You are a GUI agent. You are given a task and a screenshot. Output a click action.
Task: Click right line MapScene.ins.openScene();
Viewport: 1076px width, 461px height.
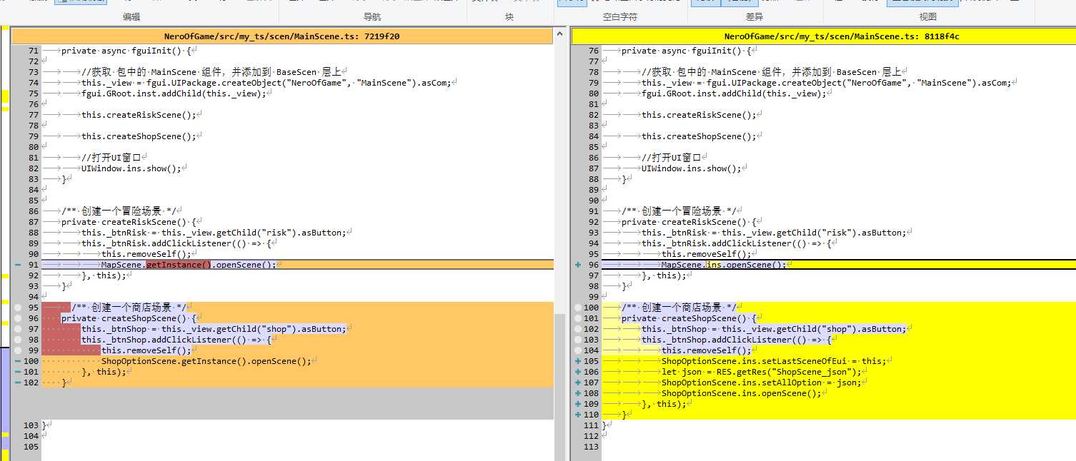click(723, 265)
